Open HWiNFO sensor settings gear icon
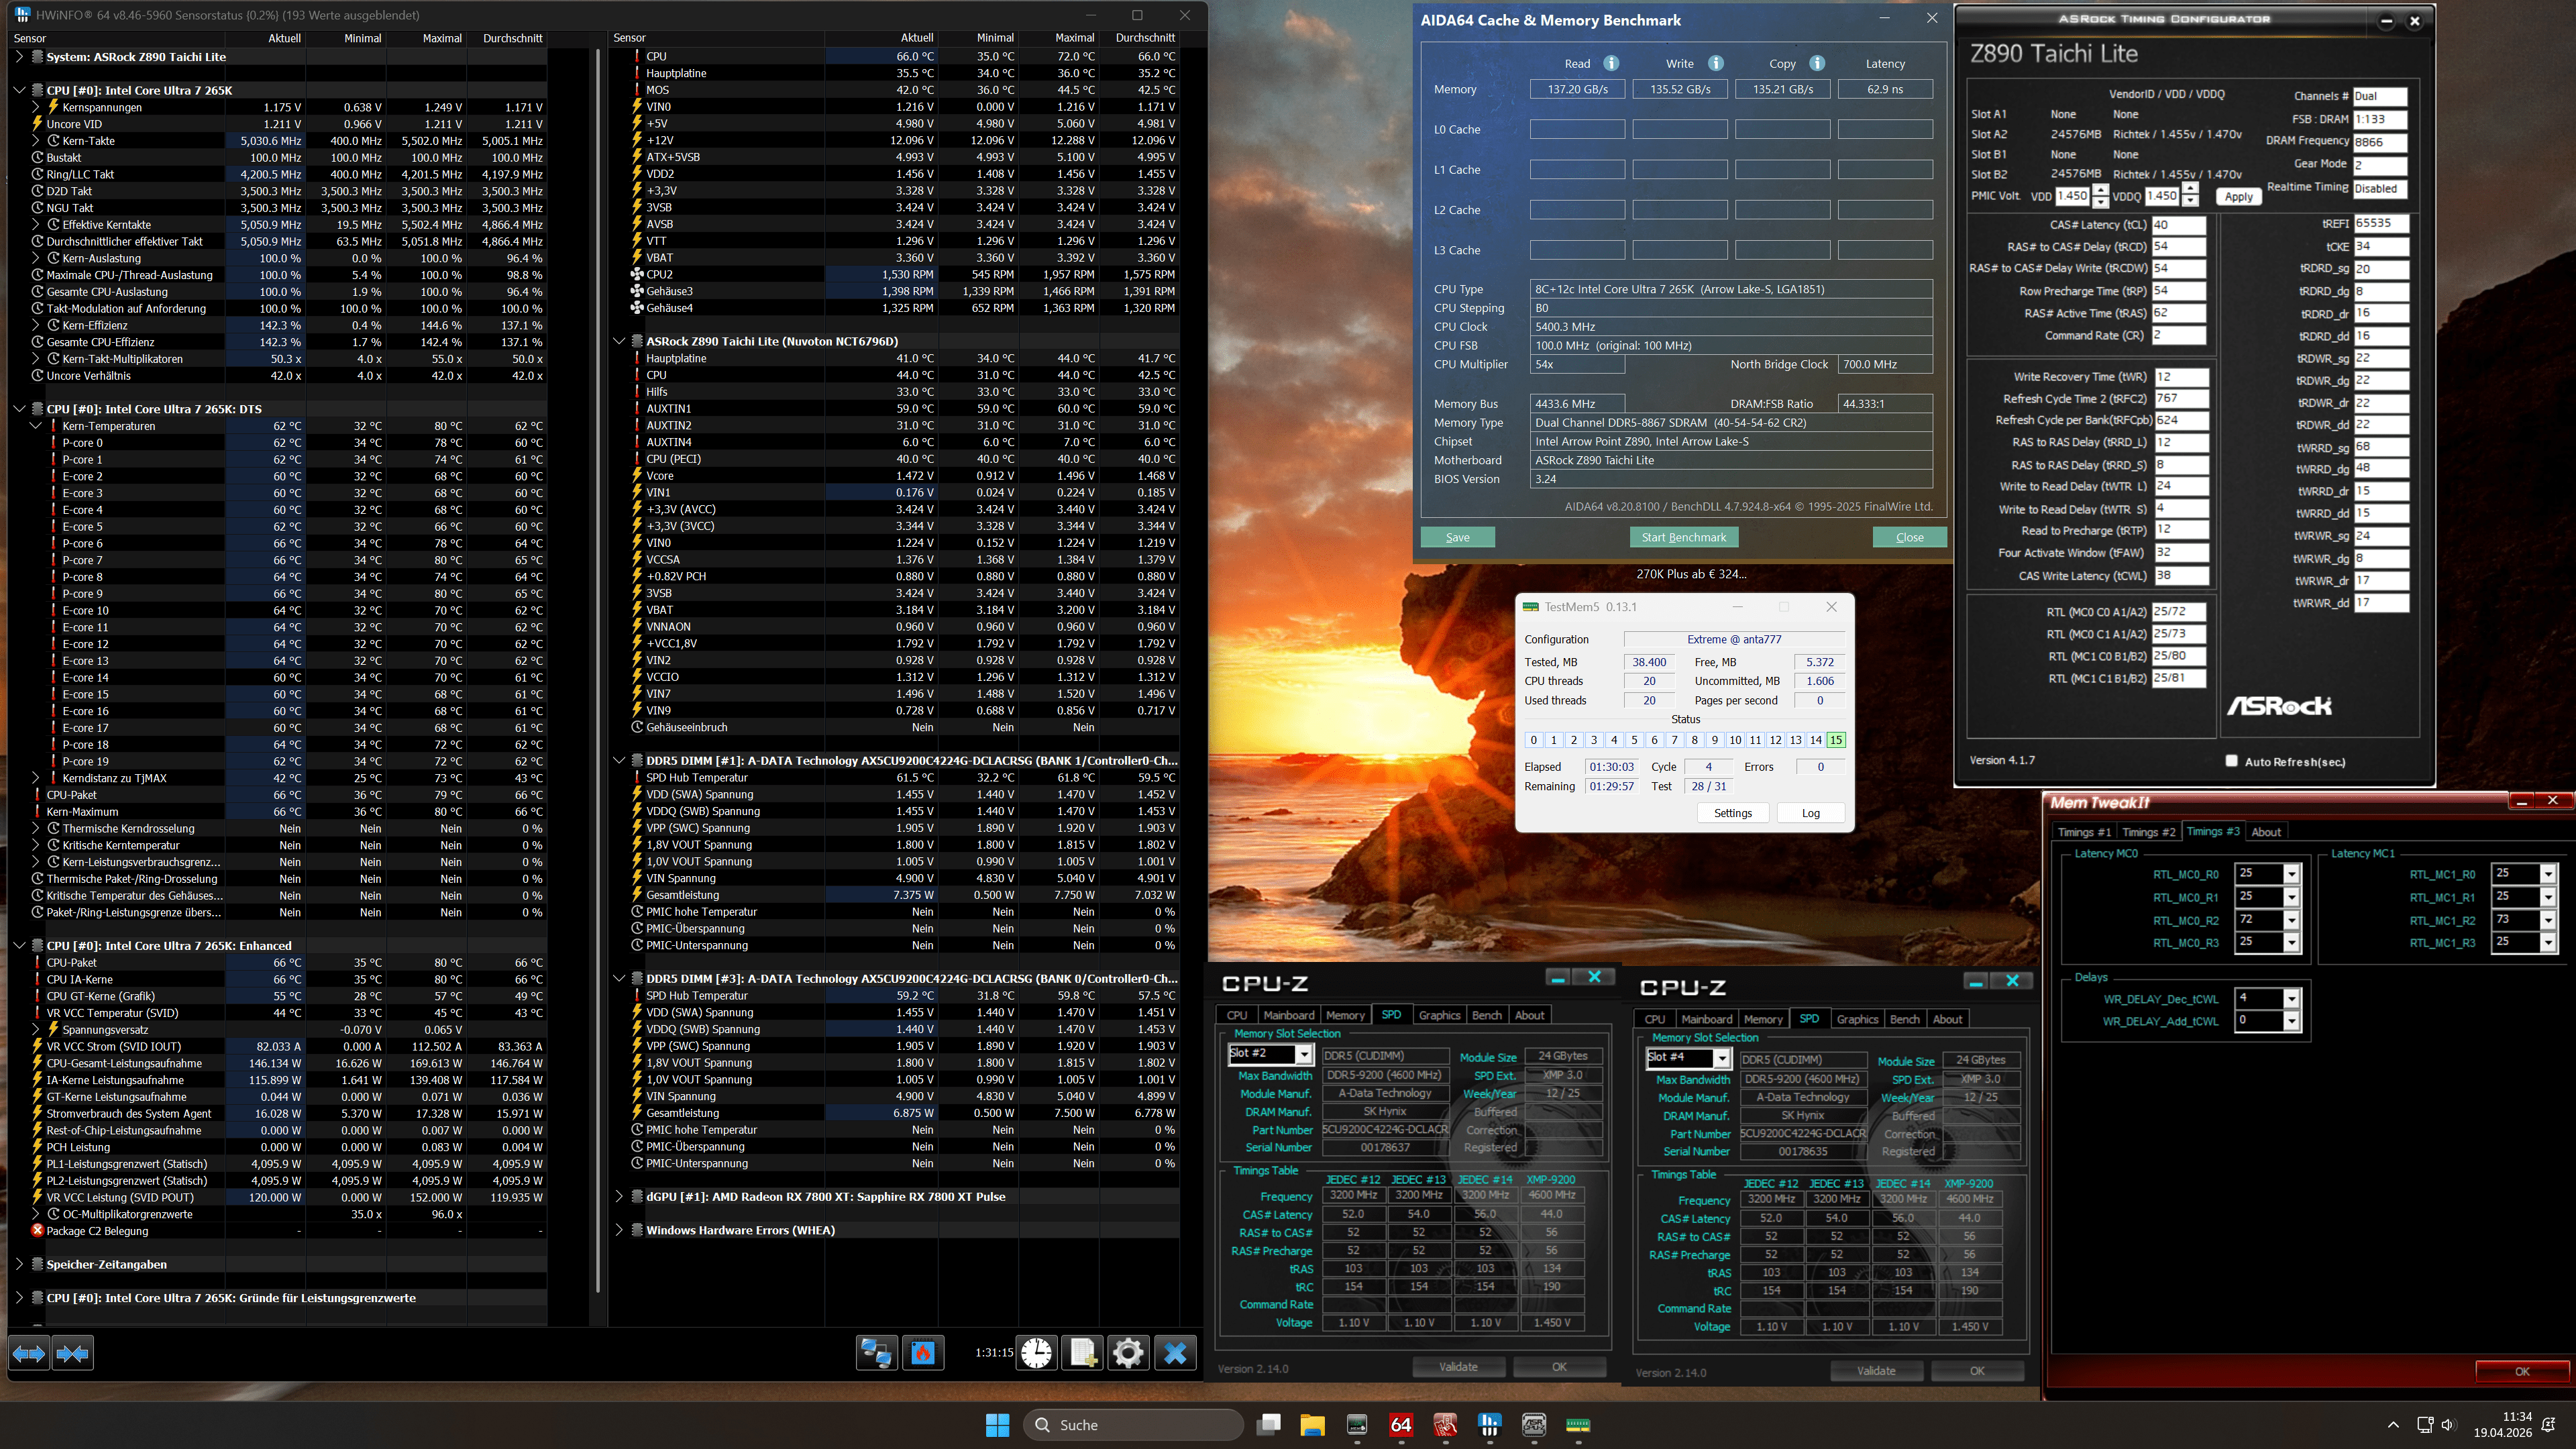This screenshot has width=2576, height=1449. pyautogui.click(x=1128, y=1353)
